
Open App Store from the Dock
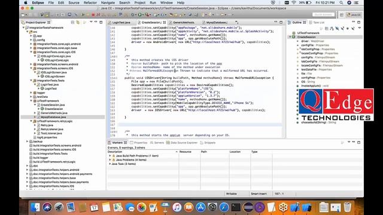tap(200, 207)
